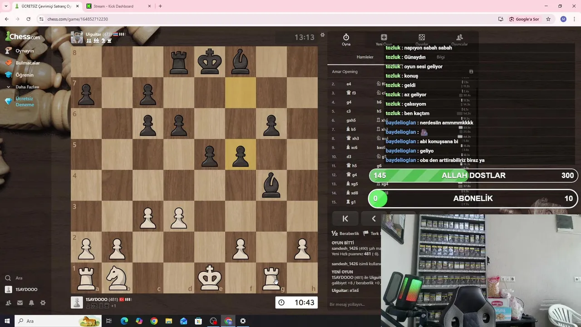Bookmark this page with the star
The height and width of the screenshot is (327, 581).
click(x=548, y=19)
